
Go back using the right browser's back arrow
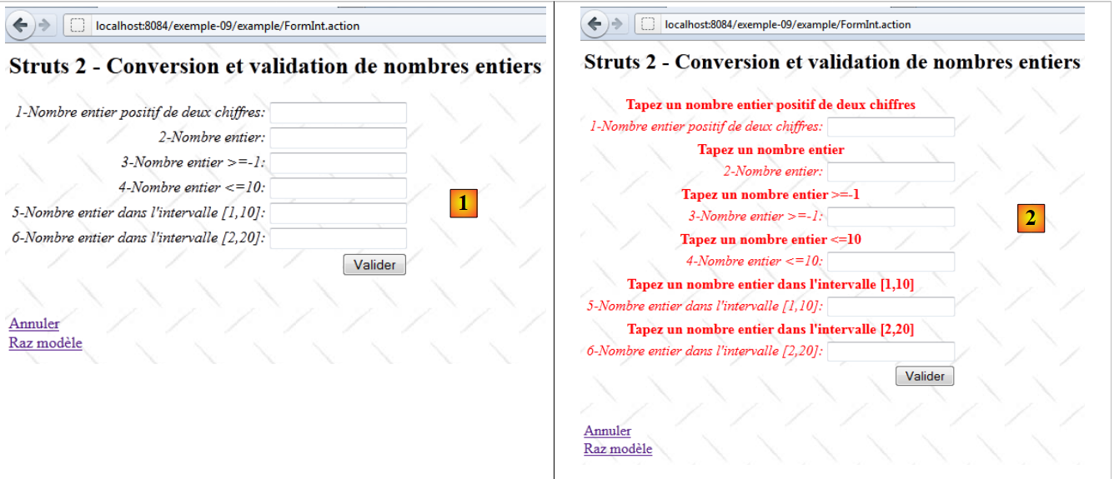[x=594, y=24]
